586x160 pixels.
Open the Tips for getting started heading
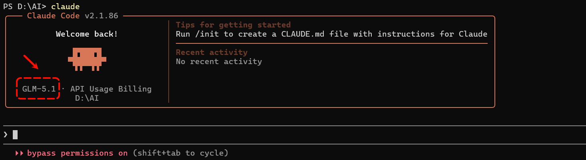(x=233, y=25)
